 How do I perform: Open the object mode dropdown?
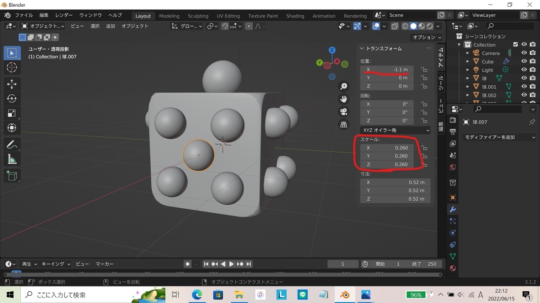[x=43, y=26]
